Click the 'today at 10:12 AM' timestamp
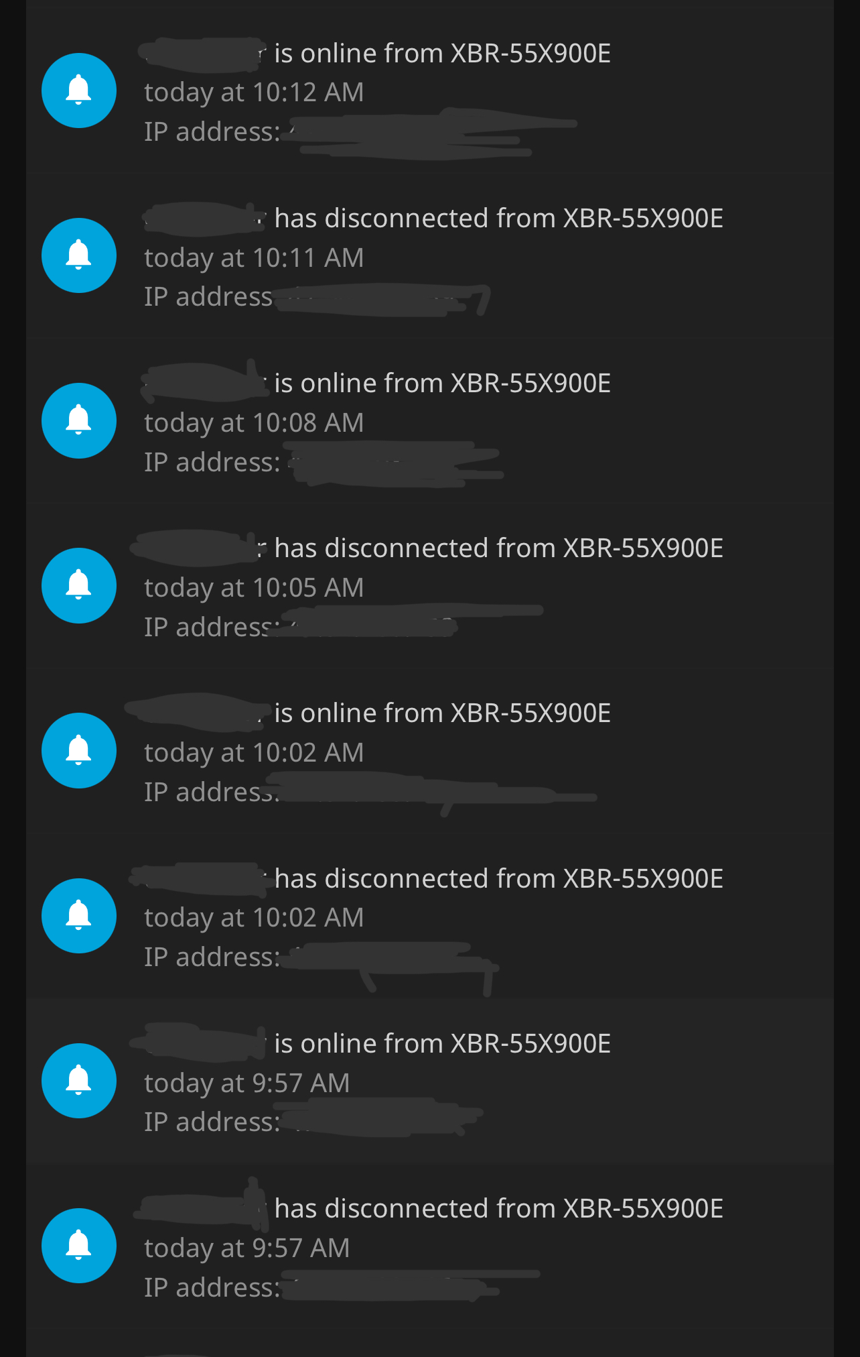This screenshot has height=1357, width=860. coord(254,93)
